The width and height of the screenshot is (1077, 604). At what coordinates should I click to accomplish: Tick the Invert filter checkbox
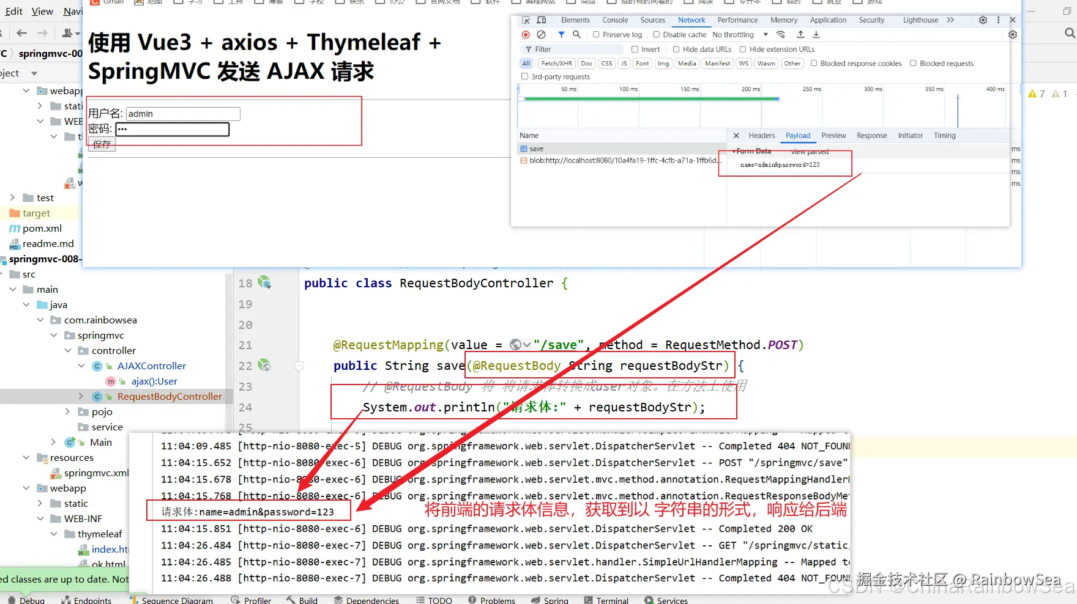click(635, 50)
